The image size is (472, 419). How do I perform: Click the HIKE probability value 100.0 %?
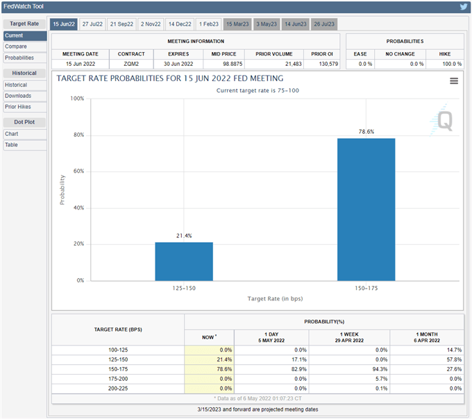[445, 64]
